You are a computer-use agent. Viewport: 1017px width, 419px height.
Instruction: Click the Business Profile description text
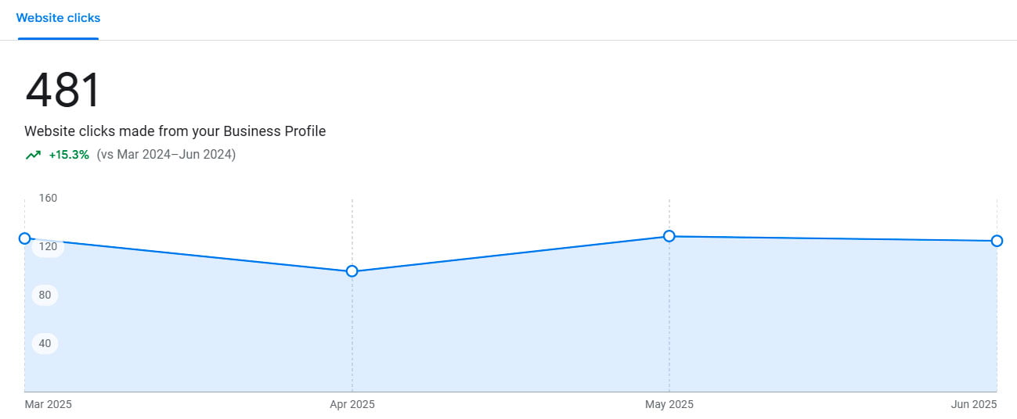point(175,131)
